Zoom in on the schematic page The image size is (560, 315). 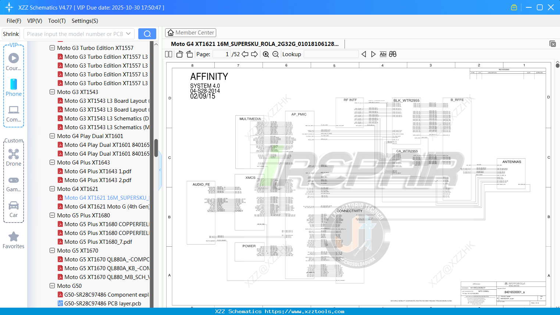pyautogui.click(x=265, y=54)
